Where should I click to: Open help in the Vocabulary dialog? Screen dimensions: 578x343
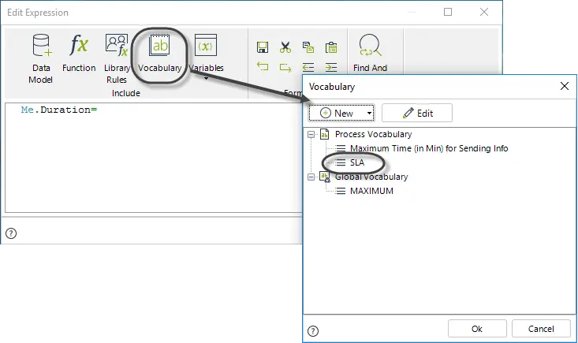[x=313, y=331]
